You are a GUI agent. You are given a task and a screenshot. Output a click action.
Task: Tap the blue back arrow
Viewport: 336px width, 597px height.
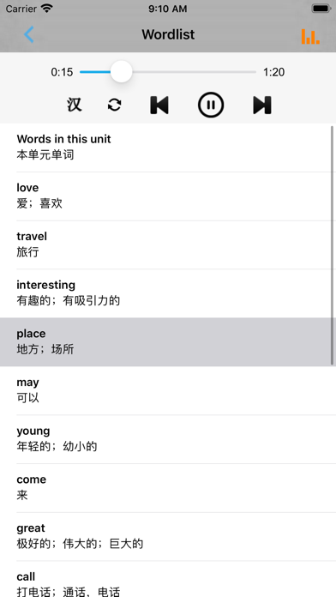(x=29, y=34)
